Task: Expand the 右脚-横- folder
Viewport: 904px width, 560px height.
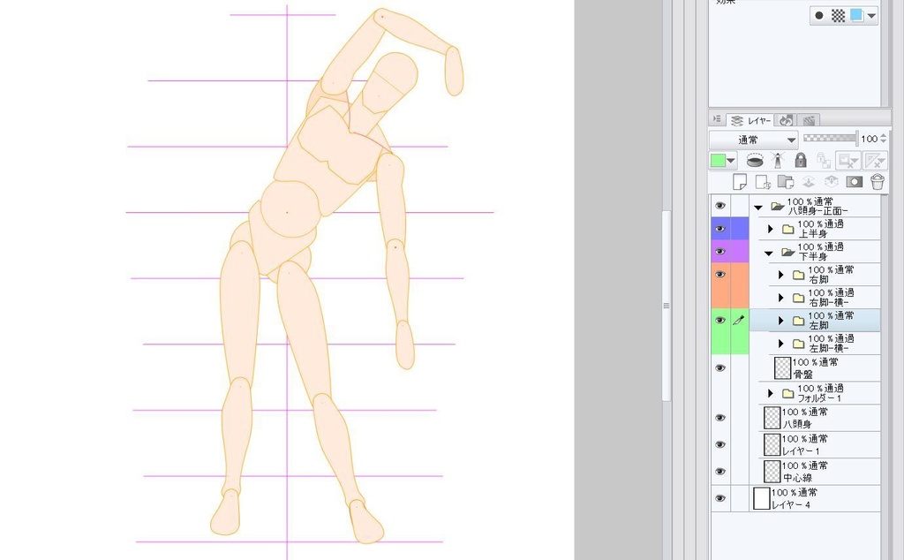Action: pos(780,298)
